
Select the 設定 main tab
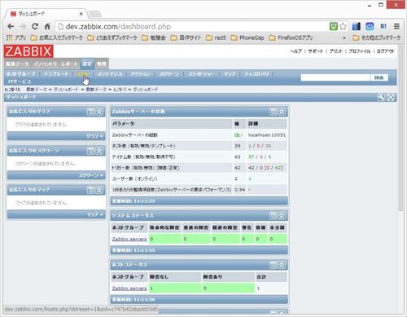(x=87, y=64)
